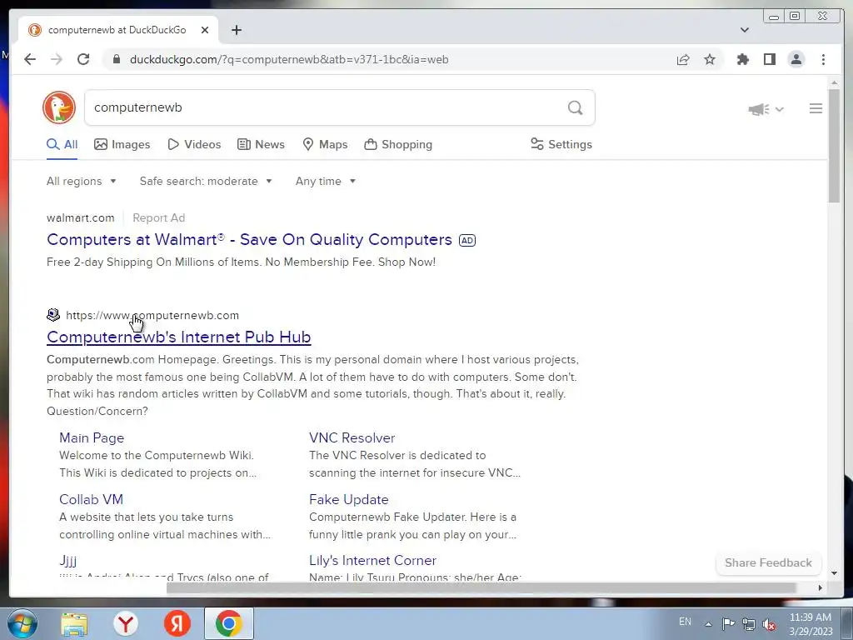Image resolution: width=853 pixels, height=640 pixels.
Task: Expand the Any time filter
Action: pyautogui.click(x=326, y=181)
